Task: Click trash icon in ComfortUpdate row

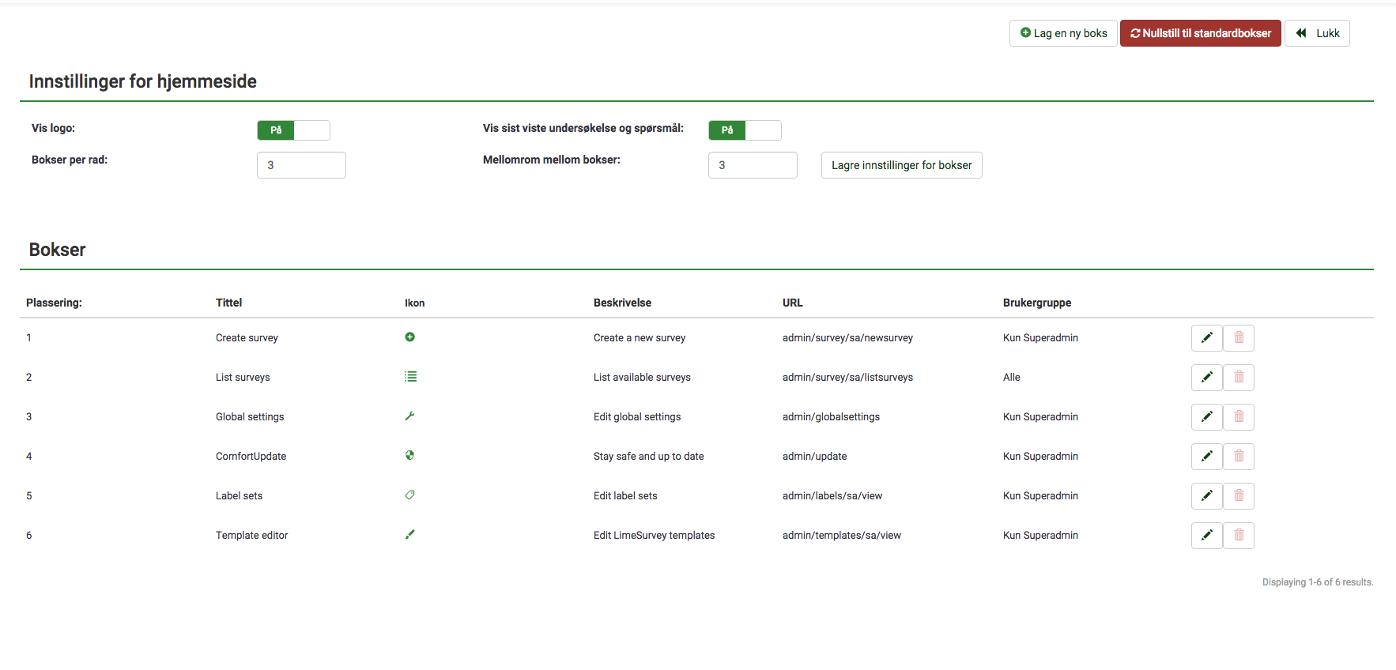Action: 1239,457
